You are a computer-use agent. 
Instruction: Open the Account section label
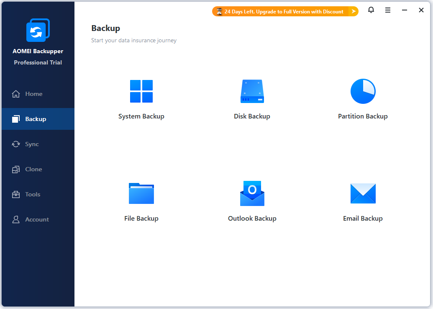point(37,219)
